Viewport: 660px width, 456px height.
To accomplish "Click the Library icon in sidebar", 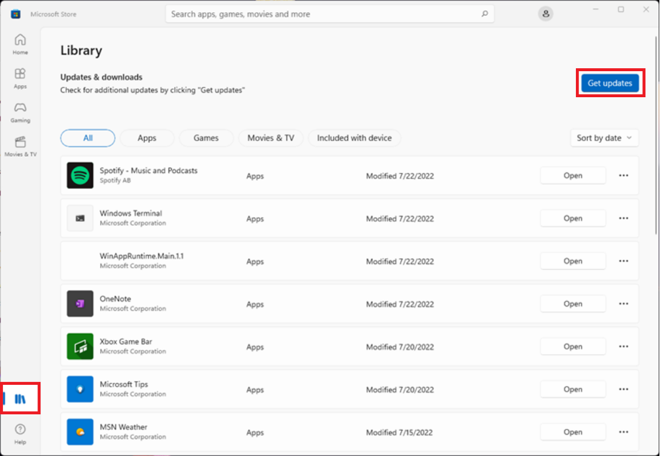I will (21, 399).
